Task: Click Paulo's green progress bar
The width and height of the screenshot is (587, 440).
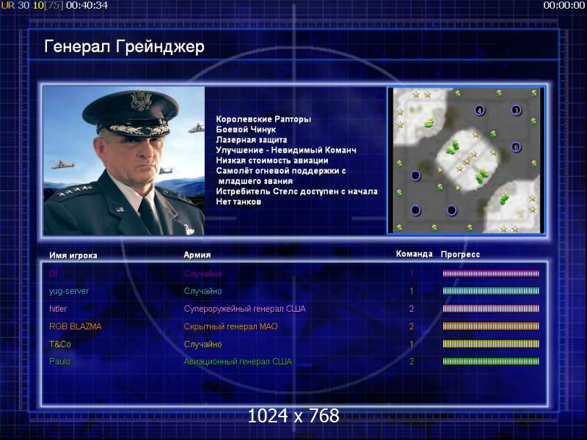Action: coord(491,362)
